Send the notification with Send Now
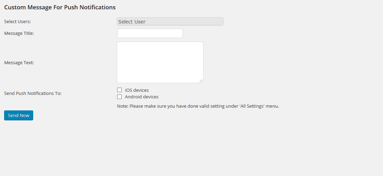 point(19,115)
